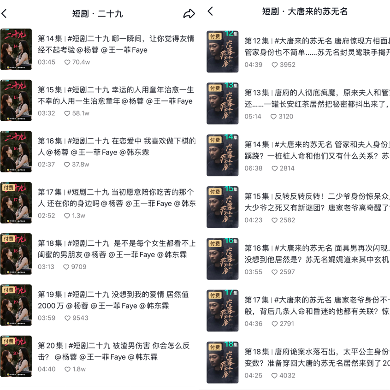This screenshot has height=390, width=390.
Task: Open 第16集 在恋爱中 我喜欢做下棋的人
Action: point(117,147)
